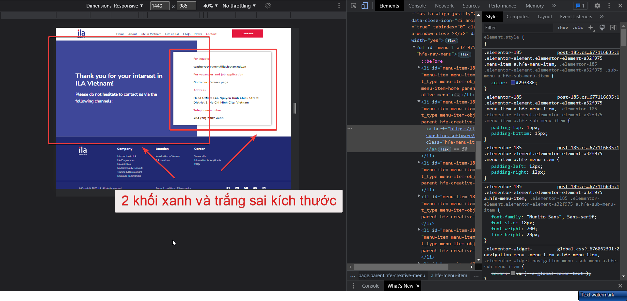Click DOM tree scroll down arrow
This screenshot has width=627, height=301.
478,260
